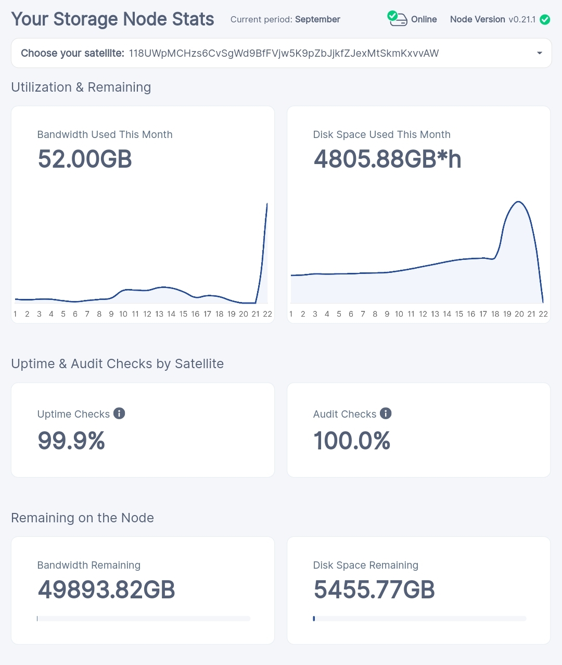The height and width of the screenshot is (665, 562).
Task: Click the green Online status checkmark icon
Action: point(392,16)
